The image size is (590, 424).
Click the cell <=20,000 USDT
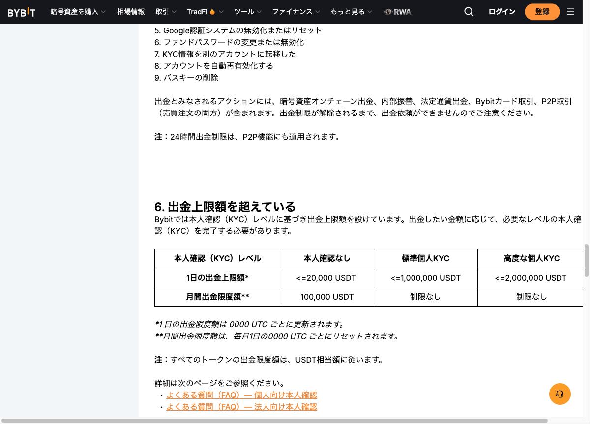point(327,278)
